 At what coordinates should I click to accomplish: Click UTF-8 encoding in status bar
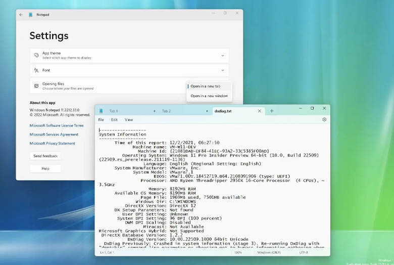[304, 252]
